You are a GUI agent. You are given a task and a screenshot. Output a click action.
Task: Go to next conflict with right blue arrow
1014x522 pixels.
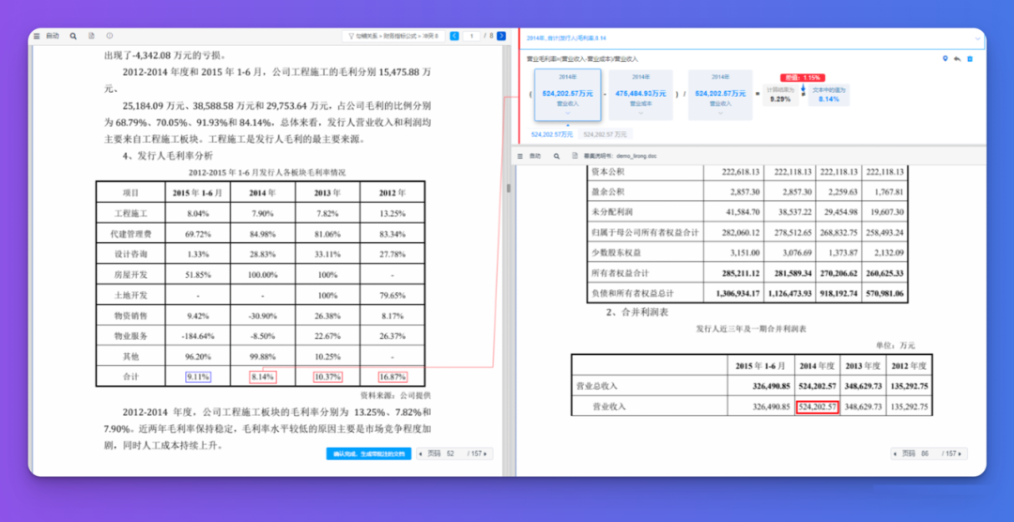tap(501, 37)
